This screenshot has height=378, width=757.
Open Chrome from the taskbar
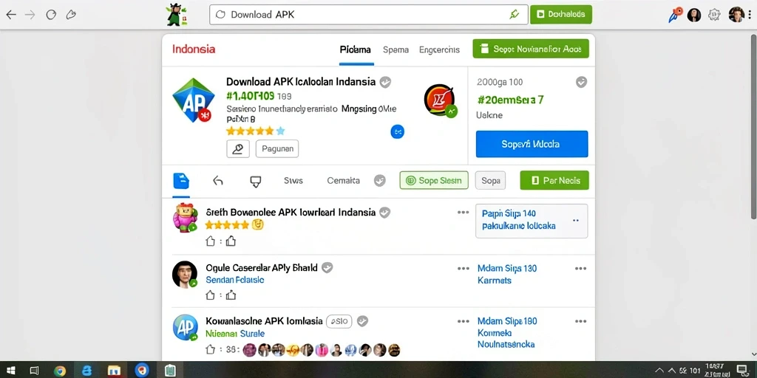(60, 371)
